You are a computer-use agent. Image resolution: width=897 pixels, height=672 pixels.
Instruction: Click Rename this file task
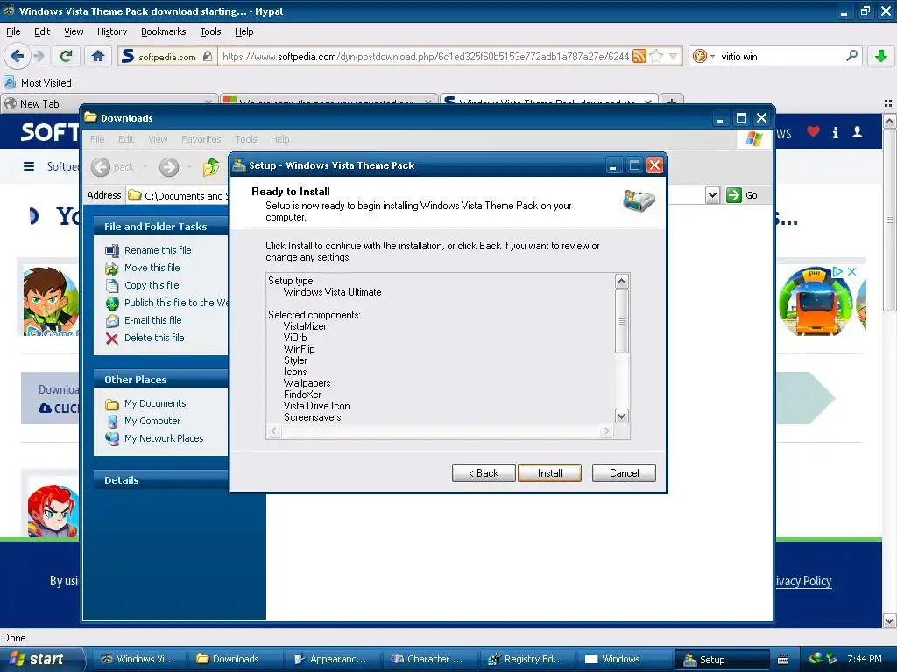pos(158,250)
